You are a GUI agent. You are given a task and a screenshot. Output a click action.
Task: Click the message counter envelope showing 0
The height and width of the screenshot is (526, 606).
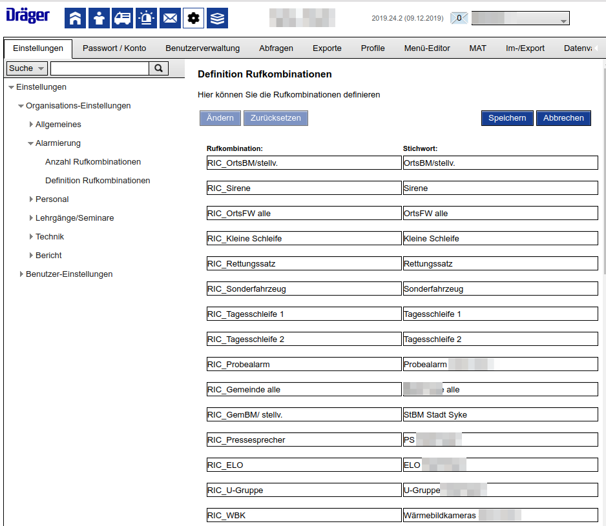459,18
